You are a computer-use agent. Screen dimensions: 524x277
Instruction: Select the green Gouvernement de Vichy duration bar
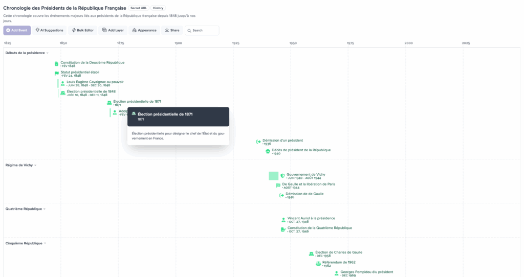274,176
